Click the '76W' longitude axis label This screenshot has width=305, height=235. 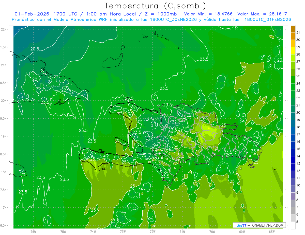(x=33, y=231)
